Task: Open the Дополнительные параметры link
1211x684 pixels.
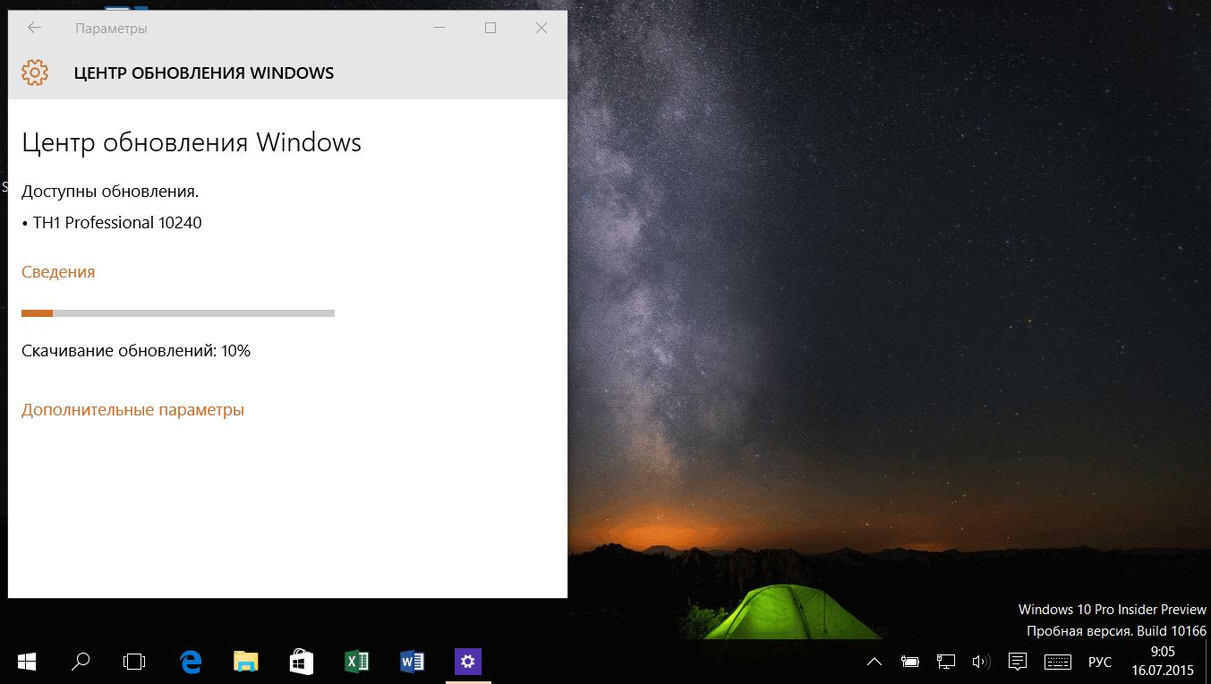Action: 132,410
